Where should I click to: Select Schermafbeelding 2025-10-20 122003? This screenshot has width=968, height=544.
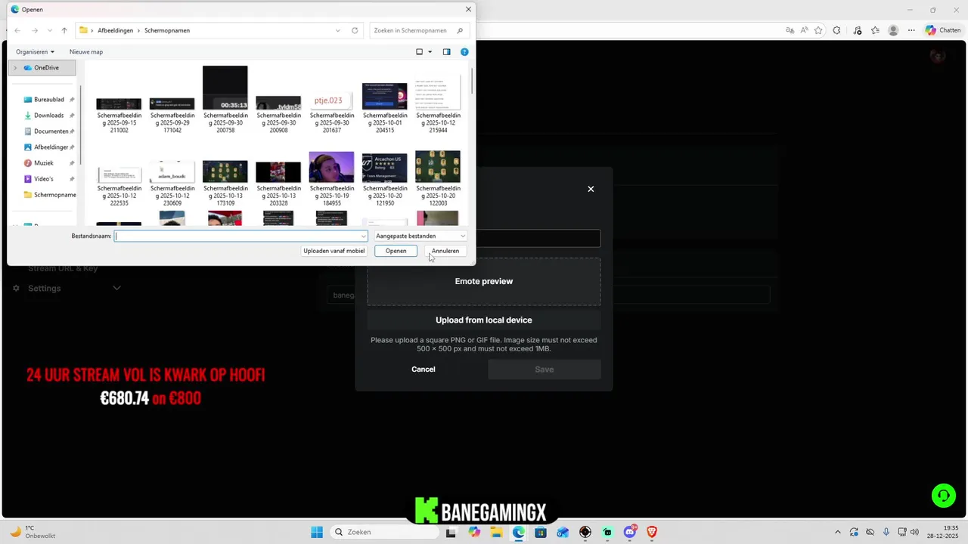pyautogui.click(x=438, y=179)
